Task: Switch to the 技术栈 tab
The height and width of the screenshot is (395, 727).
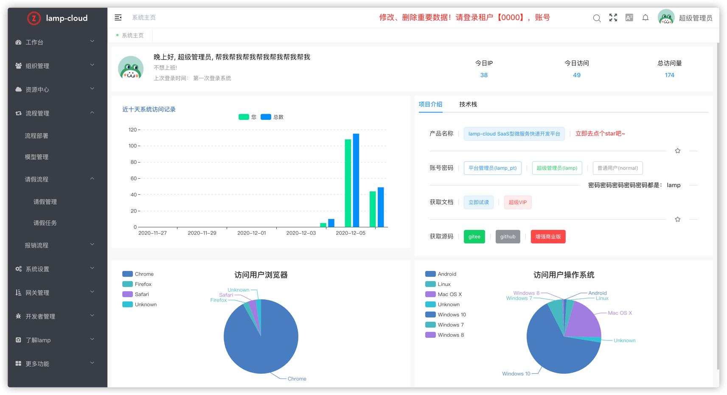Action: tap(468, 104)
